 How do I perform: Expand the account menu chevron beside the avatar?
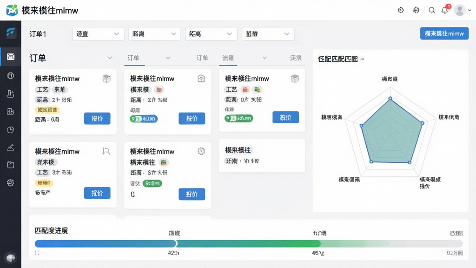pos(469,10)
